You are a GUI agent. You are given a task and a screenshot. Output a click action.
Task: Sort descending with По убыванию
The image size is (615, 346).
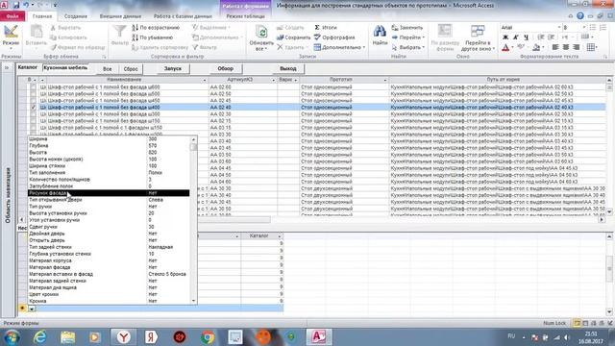[153, 37]
